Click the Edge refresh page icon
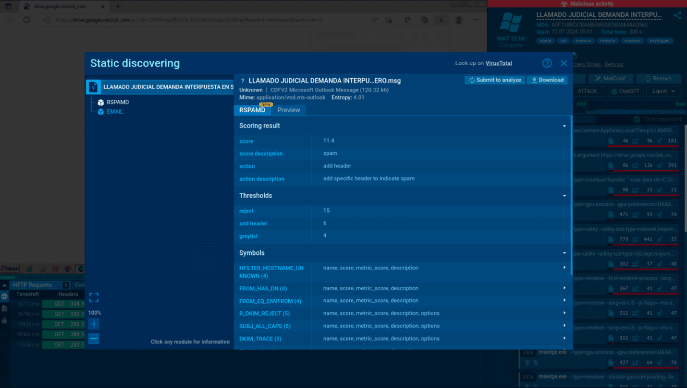 click(26, 20)
